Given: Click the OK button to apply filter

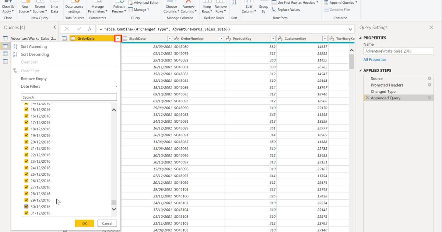Looking at the screenshot, I should pyautogui.click(x=84, y=223).
